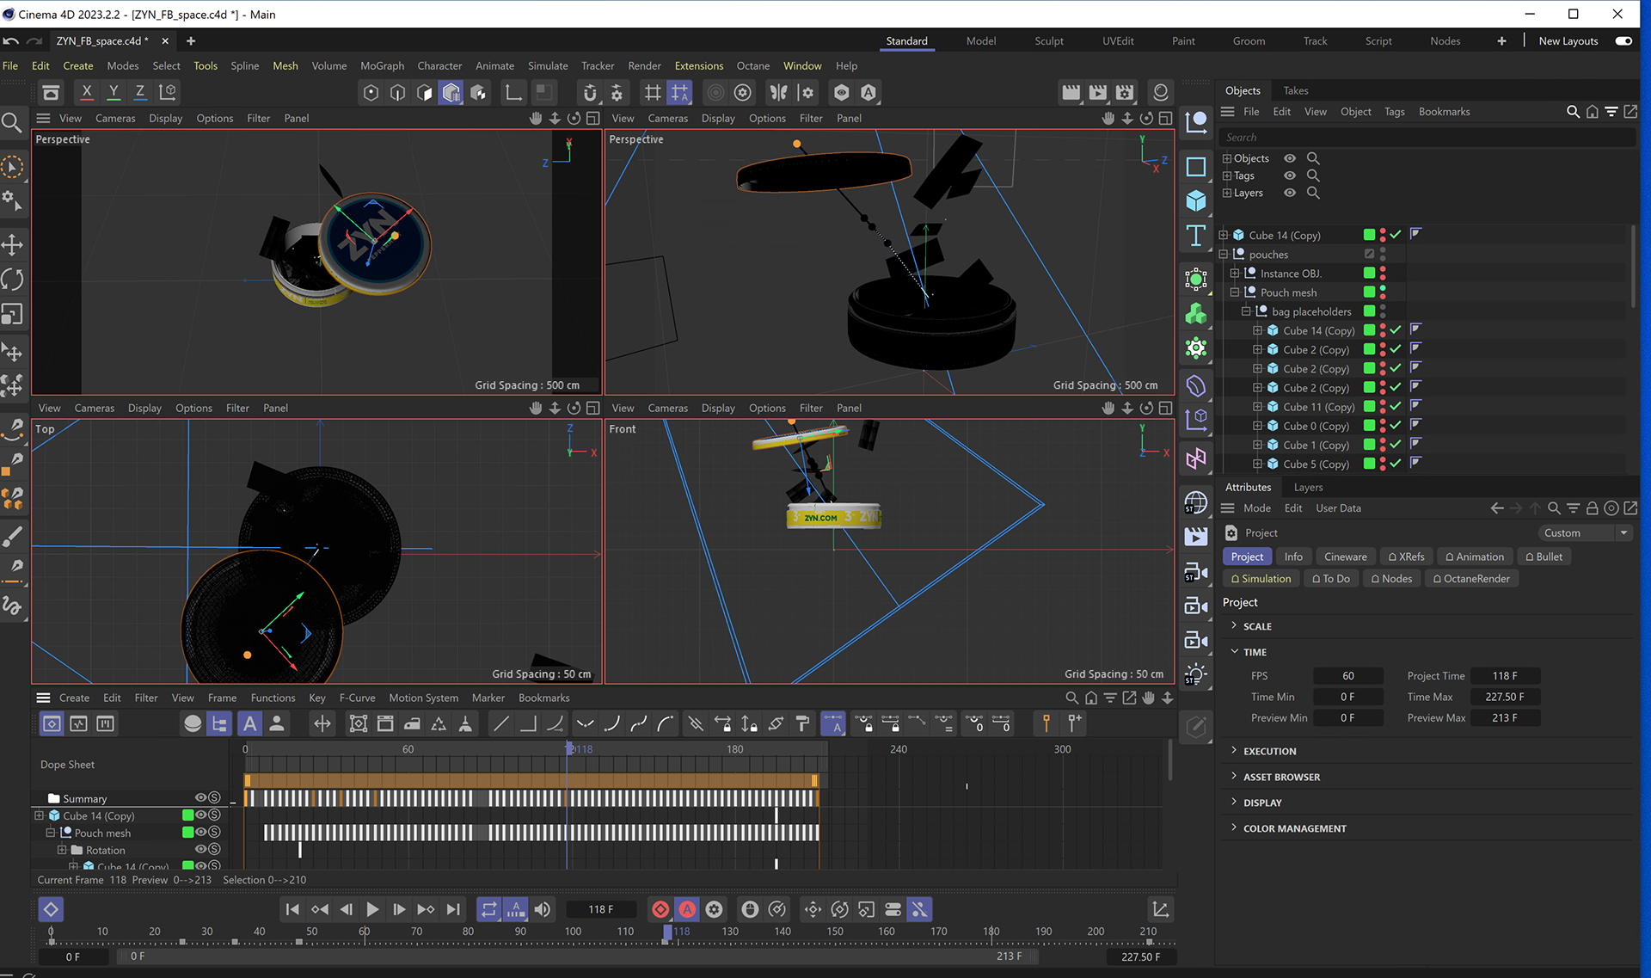
Task: Toggle sound playback speaker icon
Action: [543, 909]
